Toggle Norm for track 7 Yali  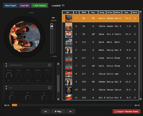tap(135, 66)
